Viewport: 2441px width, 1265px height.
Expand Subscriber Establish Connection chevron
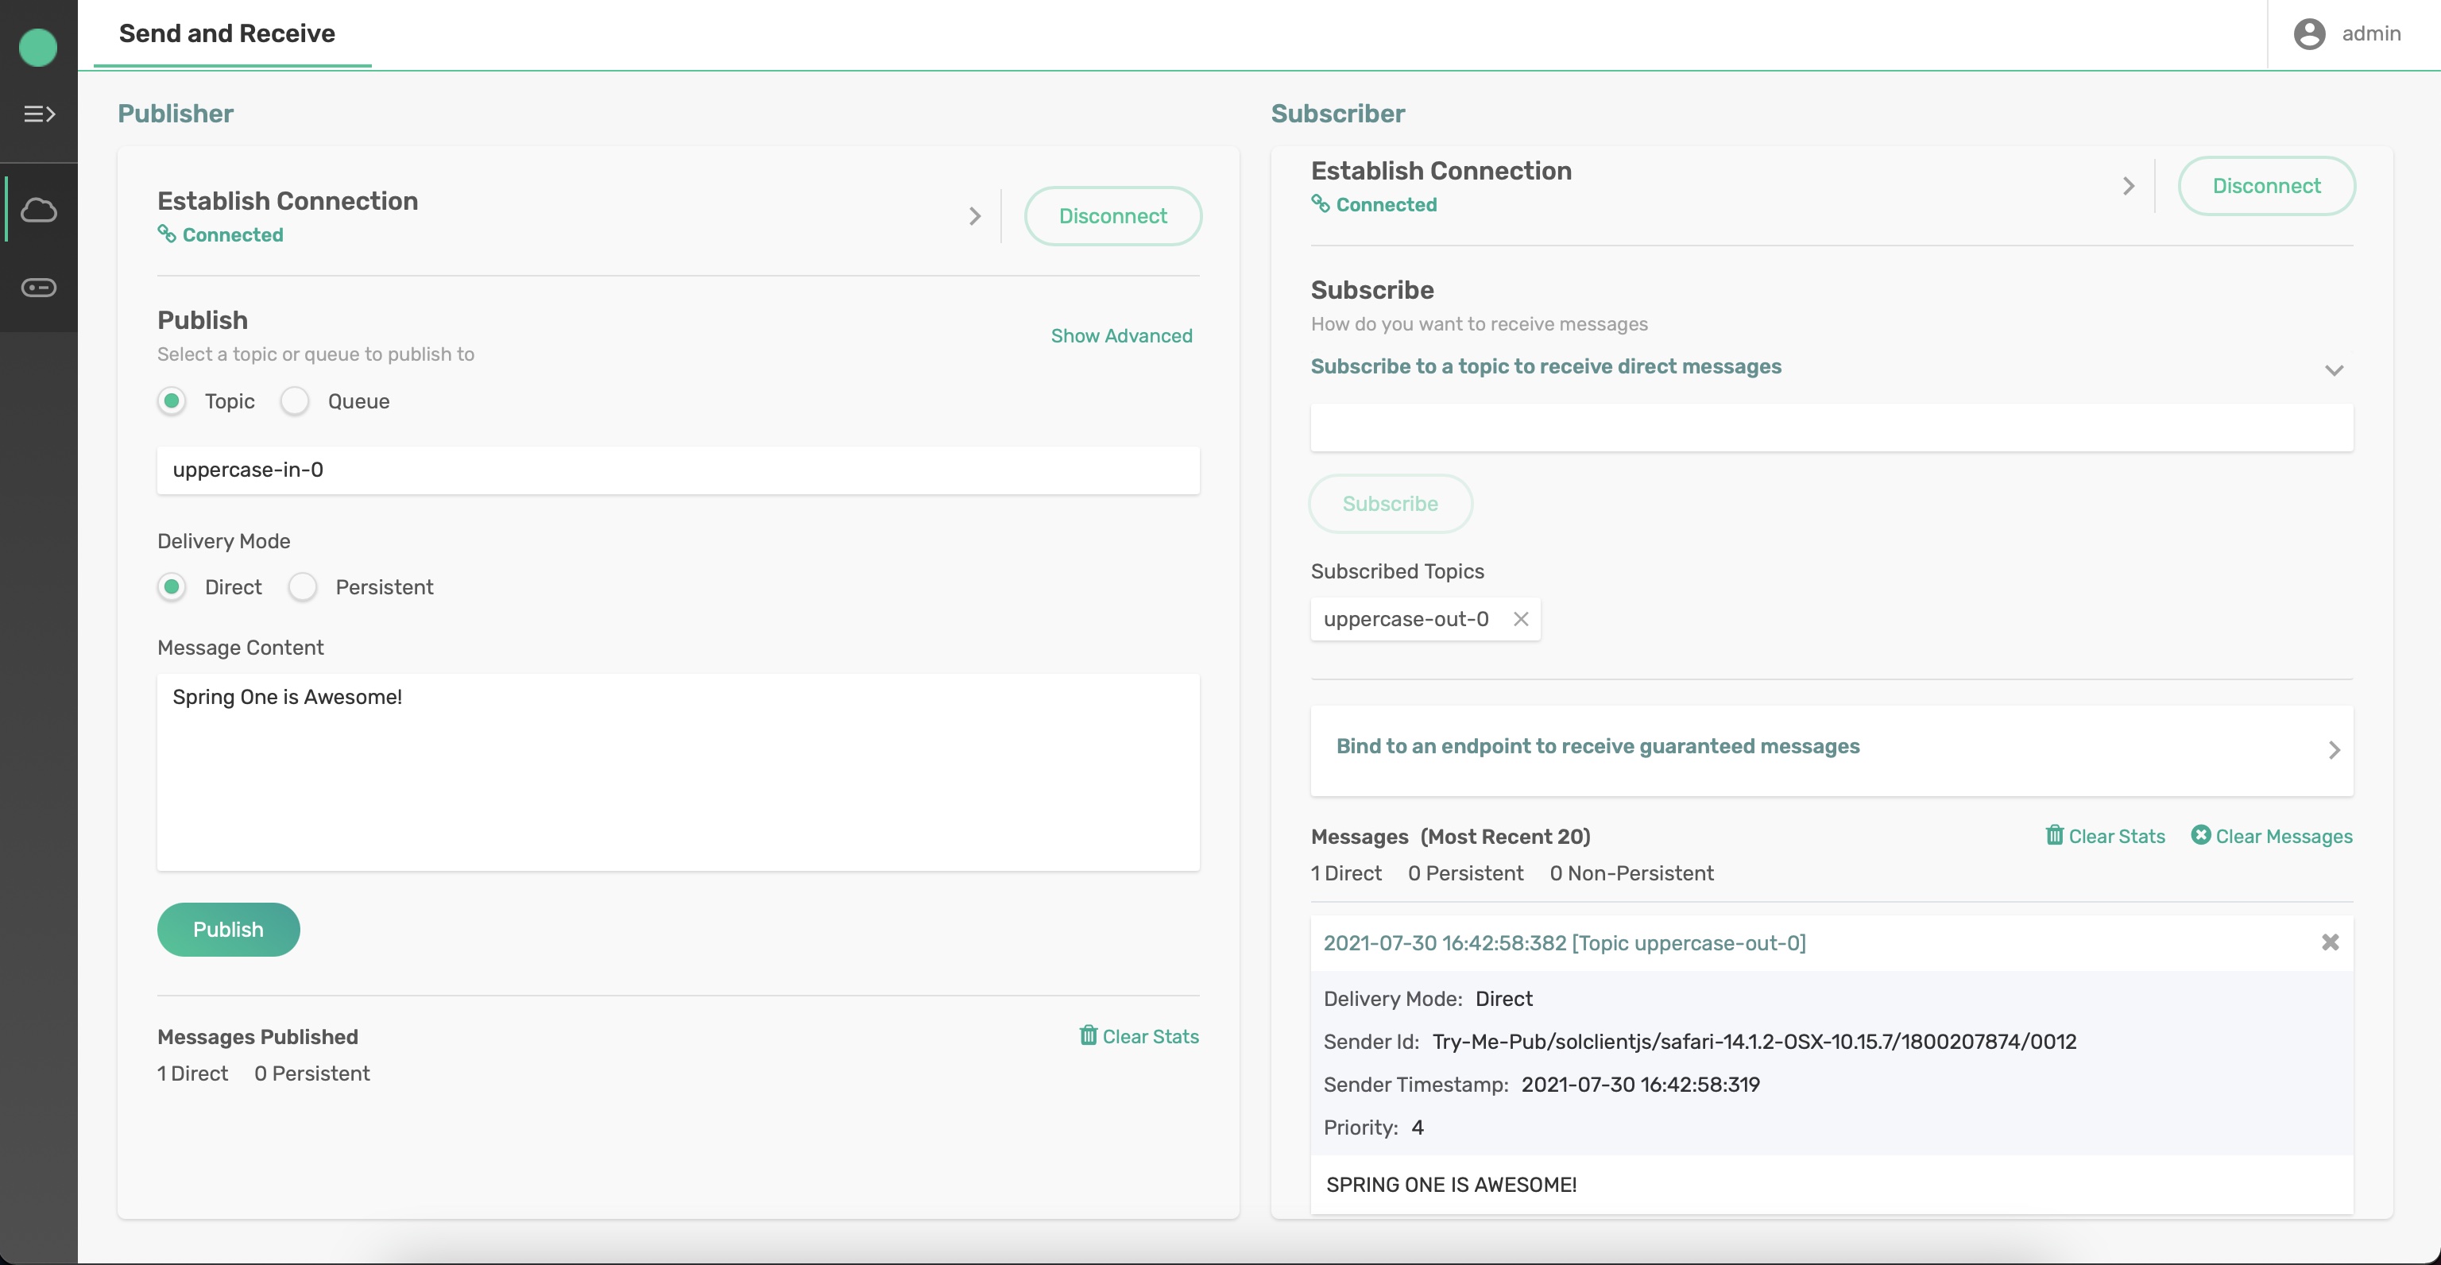(x=2128, y=186)
